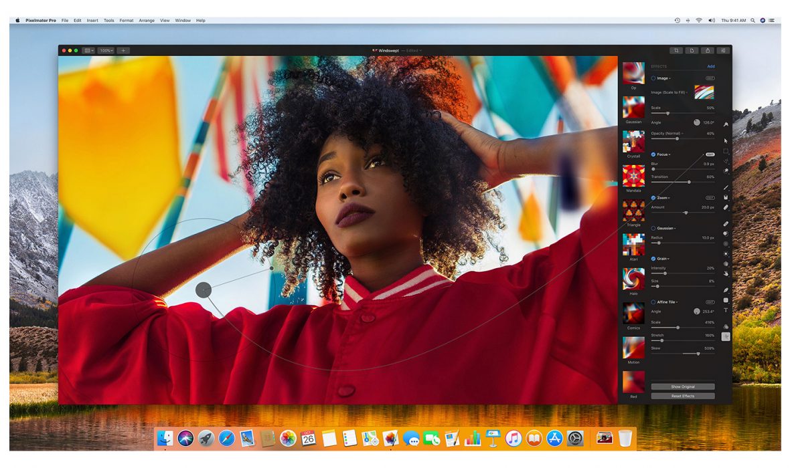
Task: Click the crop icon in title bar
Action: tap(676, 50)
